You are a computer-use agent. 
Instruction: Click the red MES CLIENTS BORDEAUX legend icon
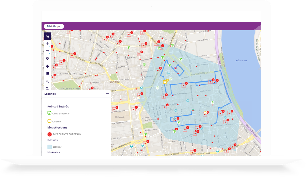pyautogui.click(x=49, y=134)
